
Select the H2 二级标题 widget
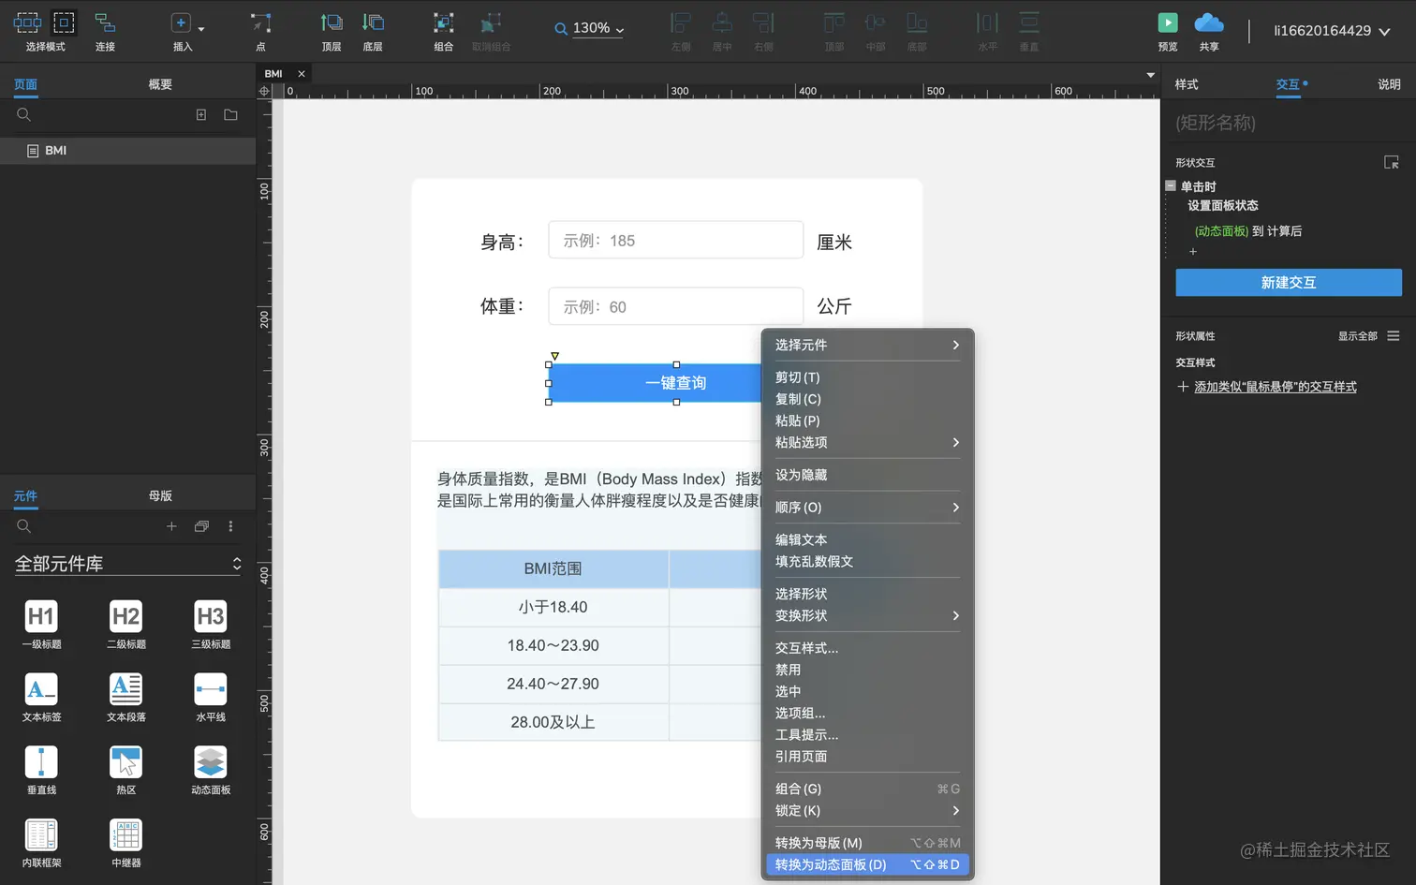125,625
